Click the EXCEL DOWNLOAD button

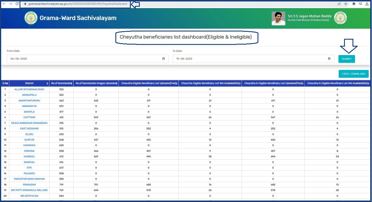[353, 74]
